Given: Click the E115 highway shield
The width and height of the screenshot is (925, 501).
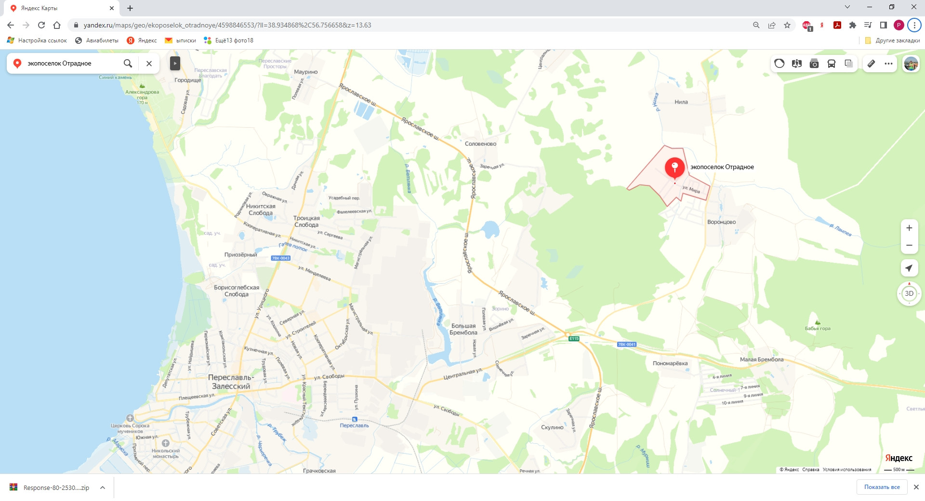Looking at the screenshot, I should [574, 339].
